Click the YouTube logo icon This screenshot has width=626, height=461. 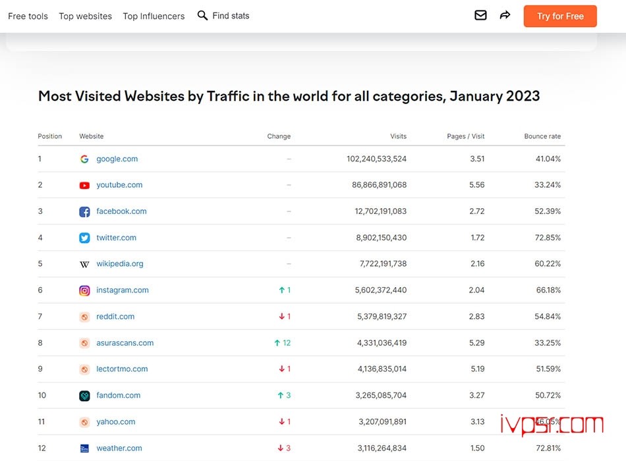pos(84,185)
